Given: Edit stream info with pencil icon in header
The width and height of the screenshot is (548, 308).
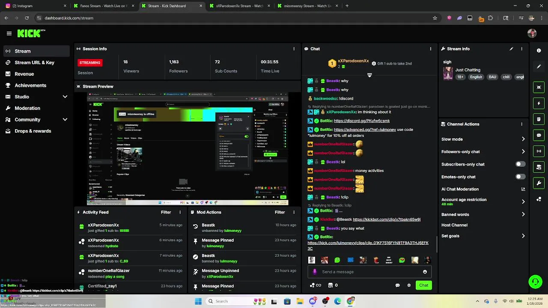Looking at the screenshot, I should [511, 49].
